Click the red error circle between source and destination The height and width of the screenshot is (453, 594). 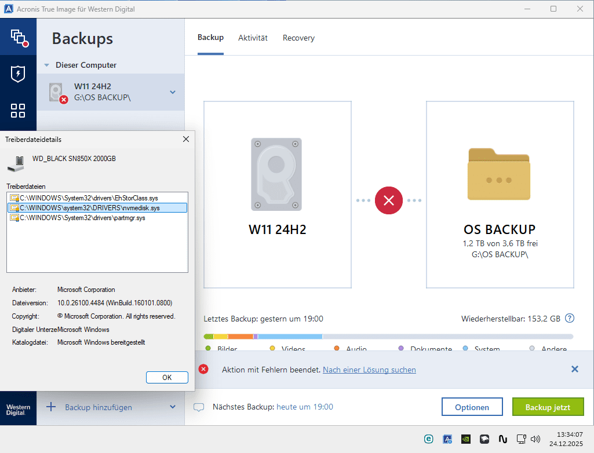[389, 200]
